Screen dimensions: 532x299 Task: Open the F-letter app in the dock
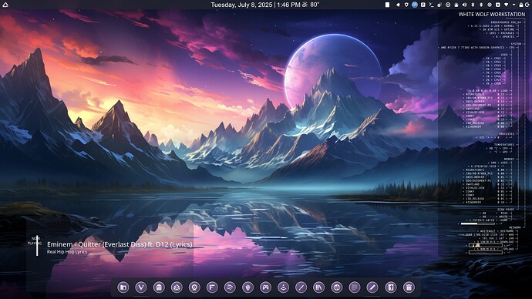(212, 287)
